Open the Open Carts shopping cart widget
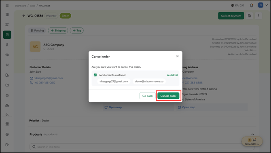 [x=252, y=141]
